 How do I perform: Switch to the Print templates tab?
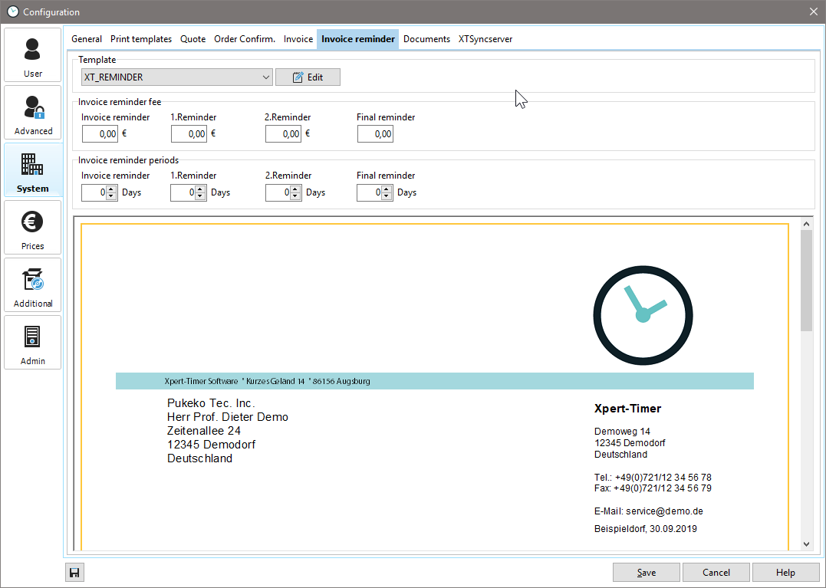(141, 39)
